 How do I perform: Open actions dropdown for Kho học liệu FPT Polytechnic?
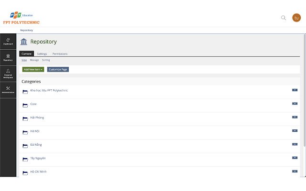pyautogui.click(x=295, y=90)
